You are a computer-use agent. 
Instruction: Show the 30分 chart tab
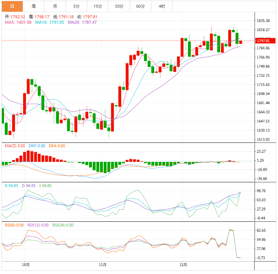119,6
